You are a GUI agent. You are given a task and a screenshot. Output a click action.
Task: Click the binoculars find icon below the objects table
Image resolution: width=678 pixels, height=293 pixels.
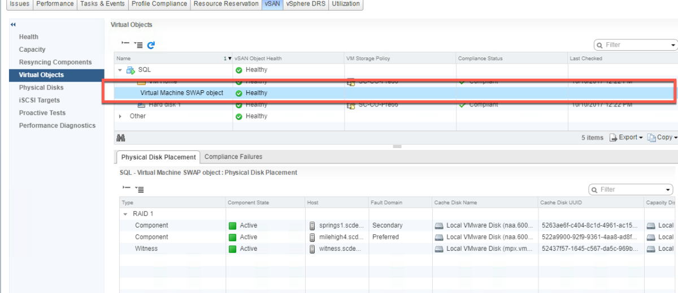pos(120,137)
